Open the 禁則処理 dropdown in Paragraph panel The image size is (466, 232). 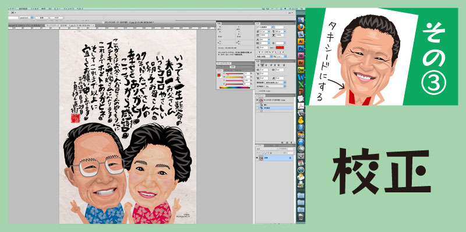pos(276,82)
